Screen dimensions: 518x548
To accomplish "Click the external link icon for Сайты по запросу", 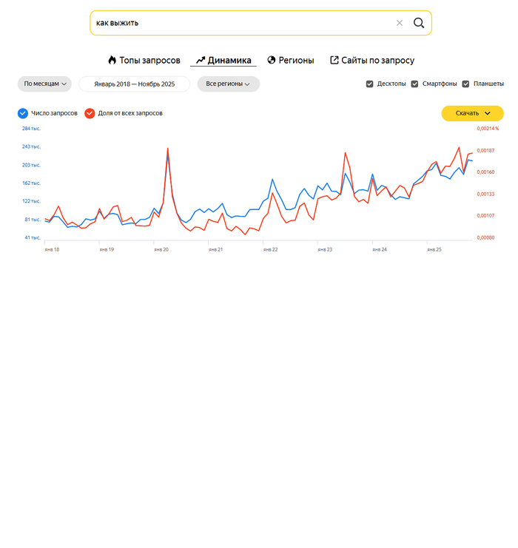I will coord(334,61).
